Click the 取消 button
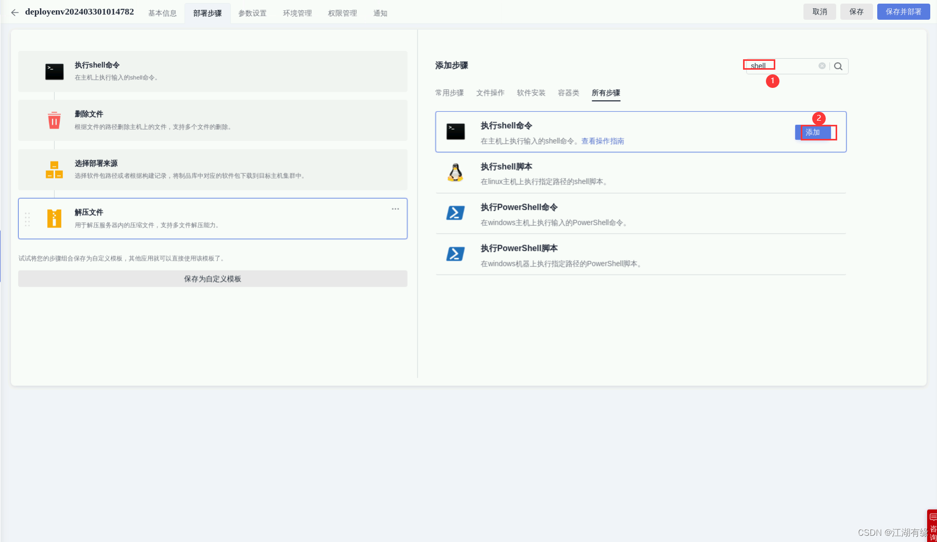937x542 pixels. tap(819, 11)
